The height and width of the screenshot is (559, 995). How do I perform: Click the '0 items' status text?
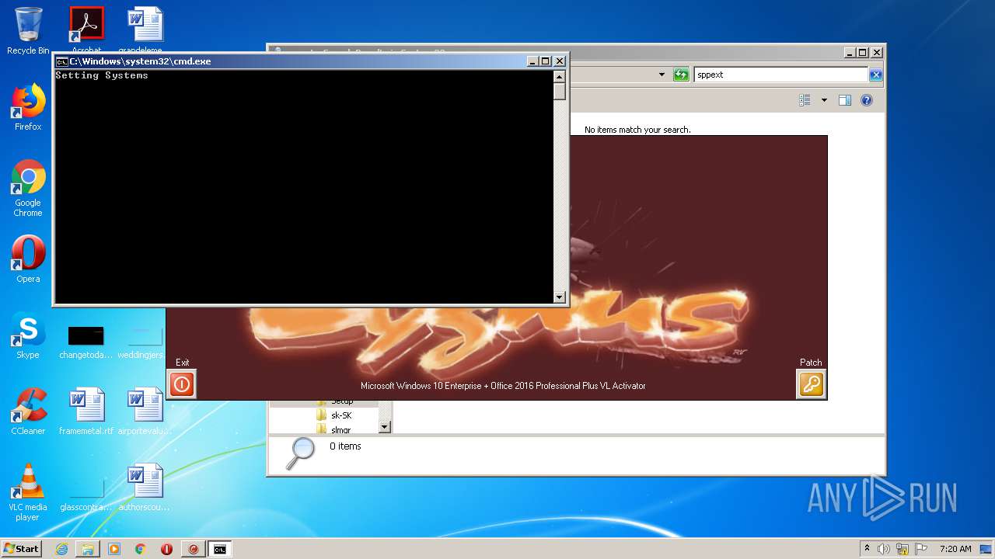345,446
